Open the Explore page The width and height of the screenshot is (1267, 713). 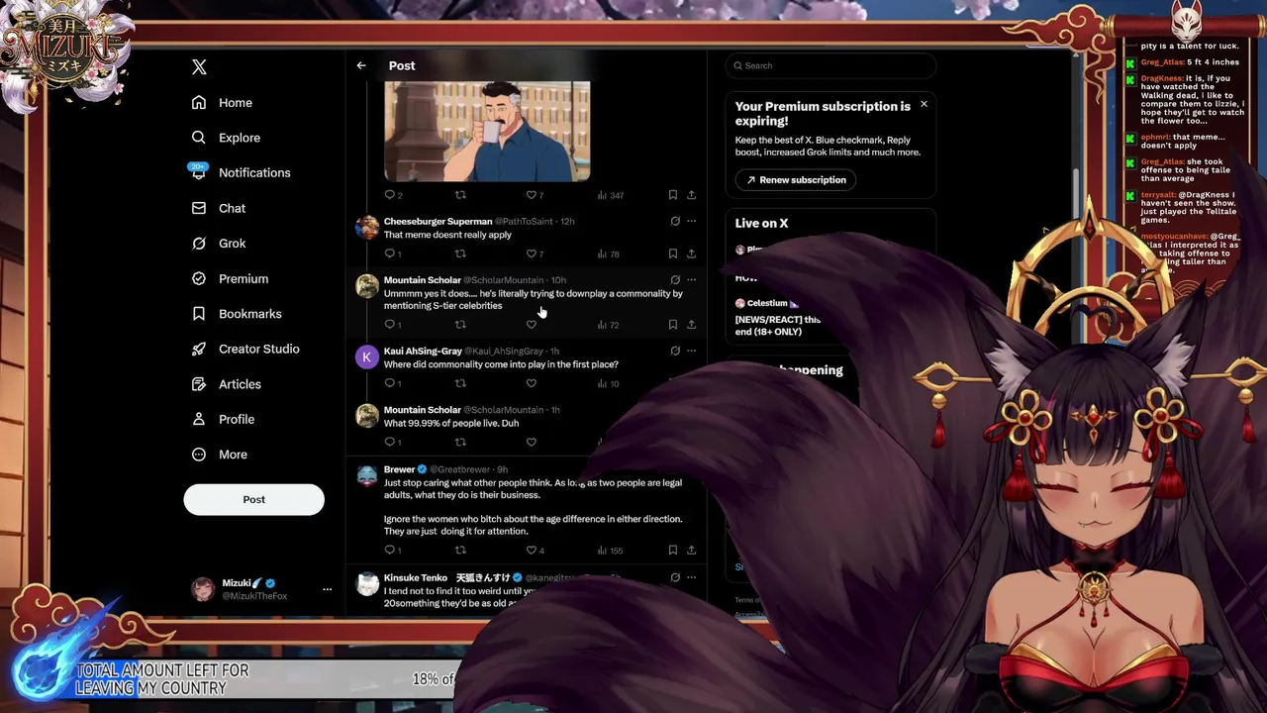click(227, 138)
